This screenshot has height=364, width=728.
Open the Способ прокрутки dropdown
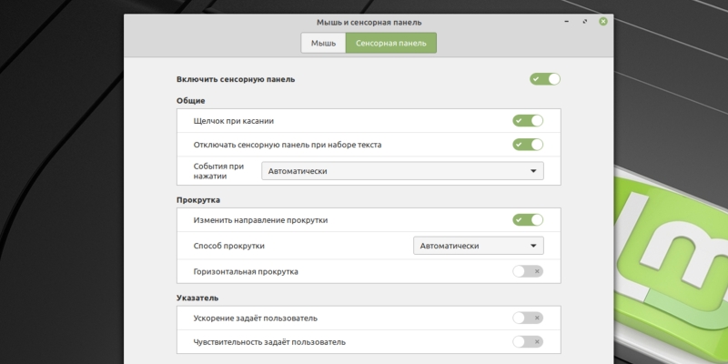point(479,246)
